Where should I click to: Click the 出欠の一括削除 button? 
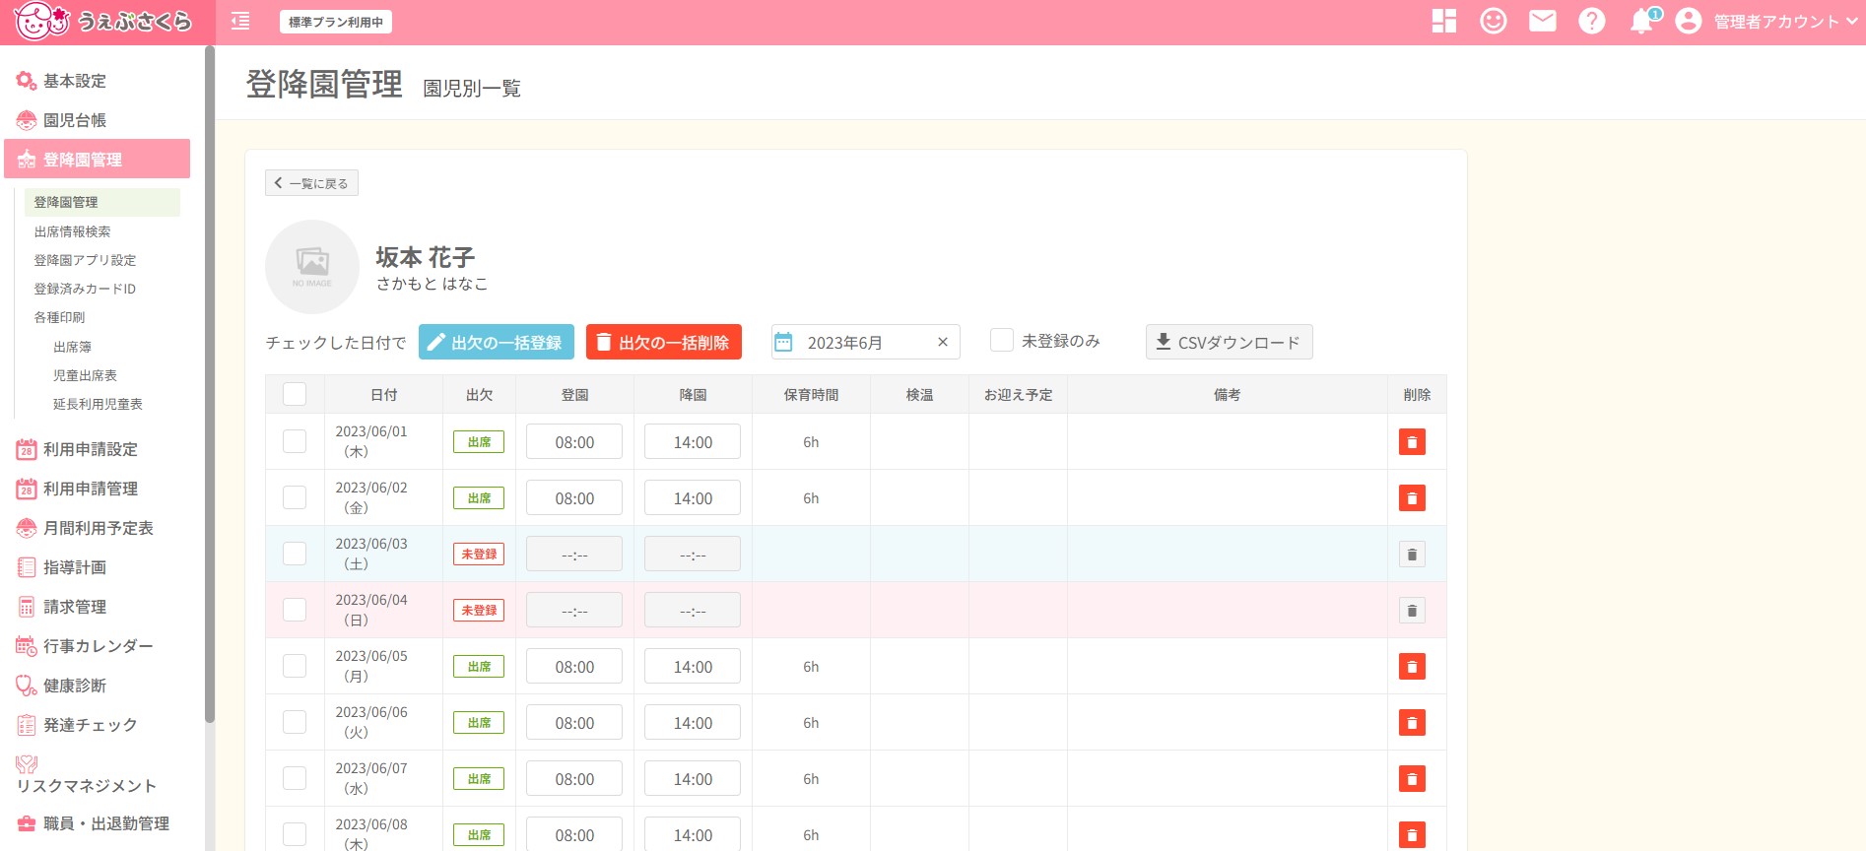[664, 342]
